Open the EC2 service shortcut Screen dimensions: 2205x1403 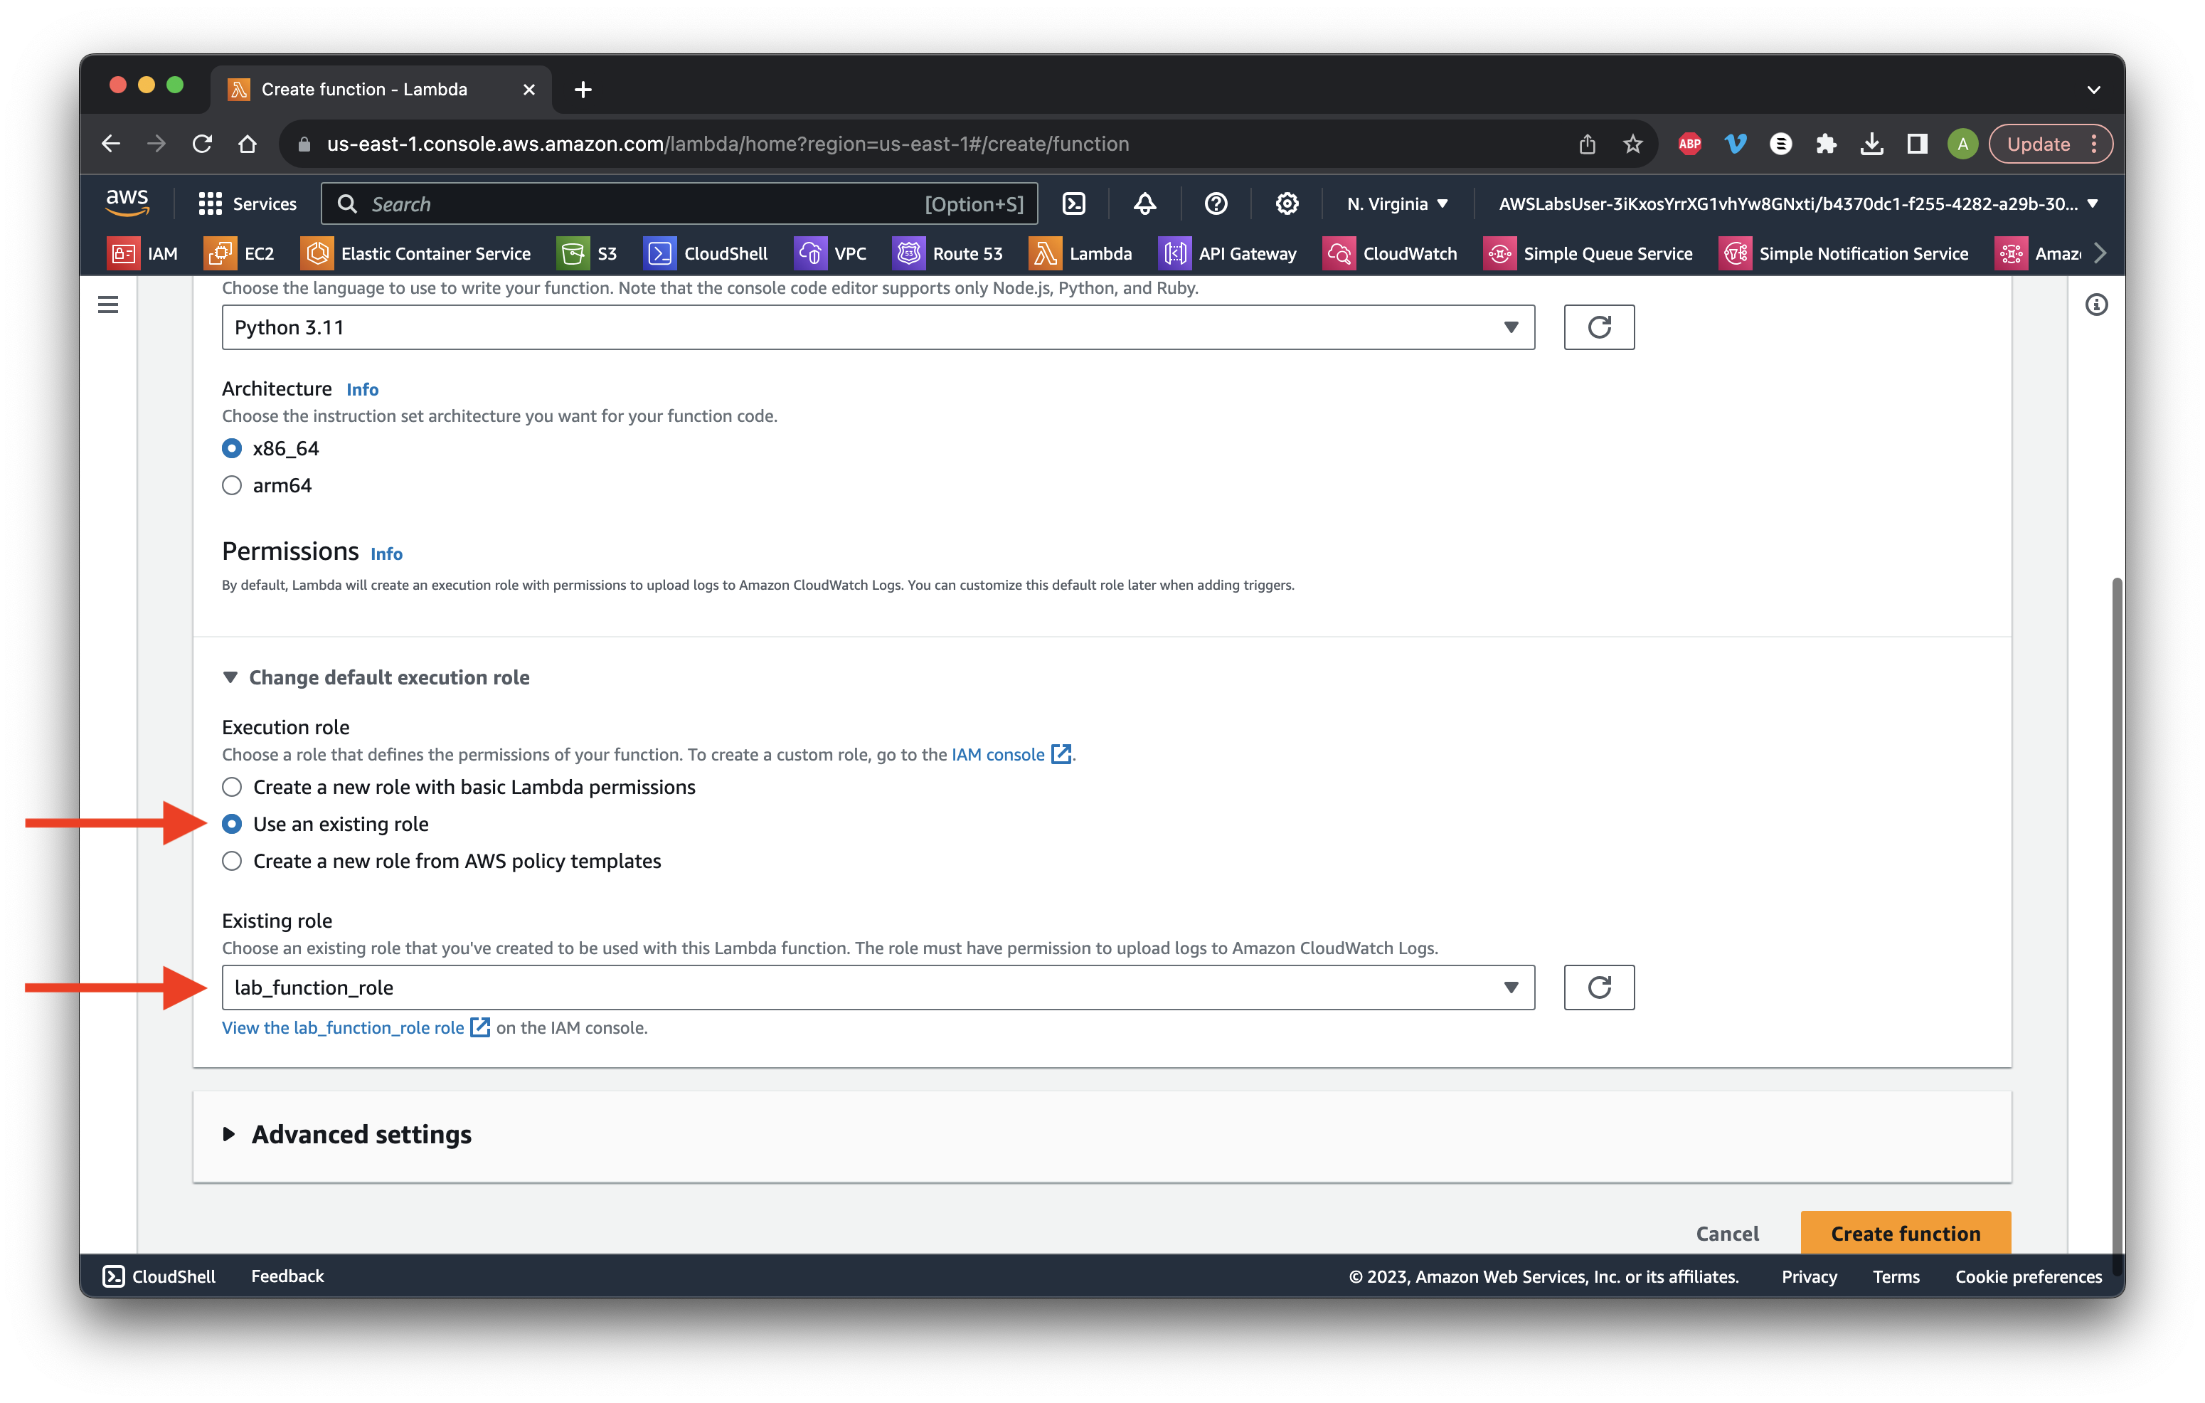point(240,254)
